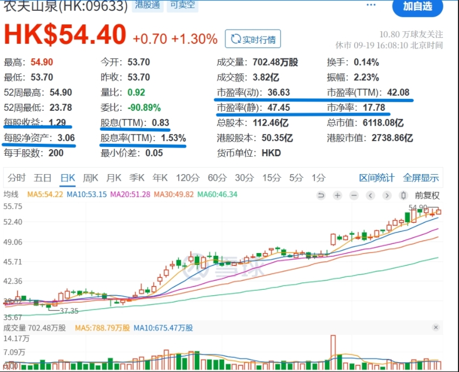This screenshot has height=372, width=459.
Task: Click the latest candlestick on K chart
Action: (438, 211)
